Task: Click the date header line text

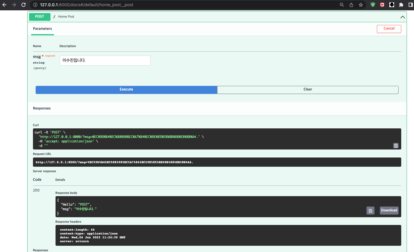Action: [x=93, y=237]
